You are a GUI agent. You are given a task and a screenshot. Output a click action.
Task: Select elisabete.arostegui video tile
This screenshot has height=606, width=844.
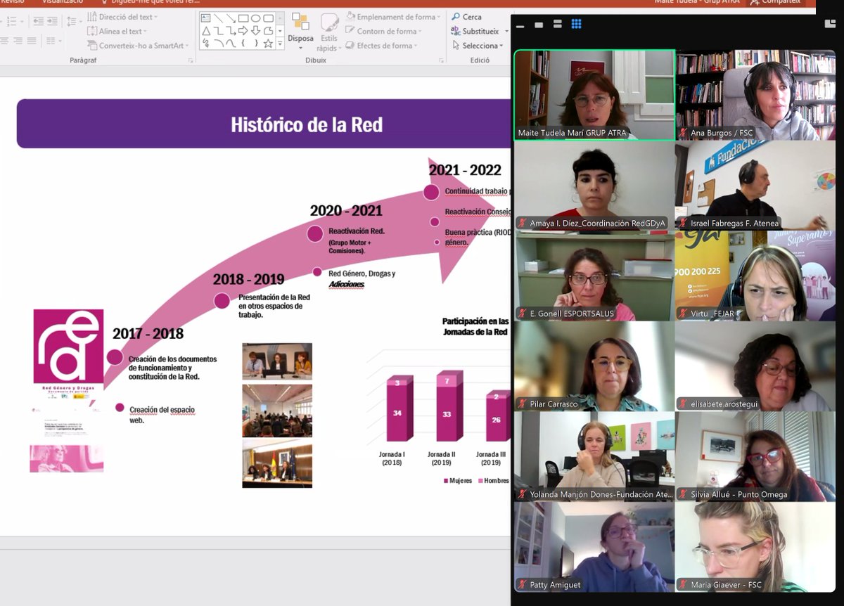(x=755, y=366)
